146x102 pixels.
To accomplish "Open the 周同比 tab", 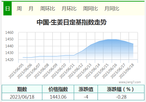I will click(90, 9).
